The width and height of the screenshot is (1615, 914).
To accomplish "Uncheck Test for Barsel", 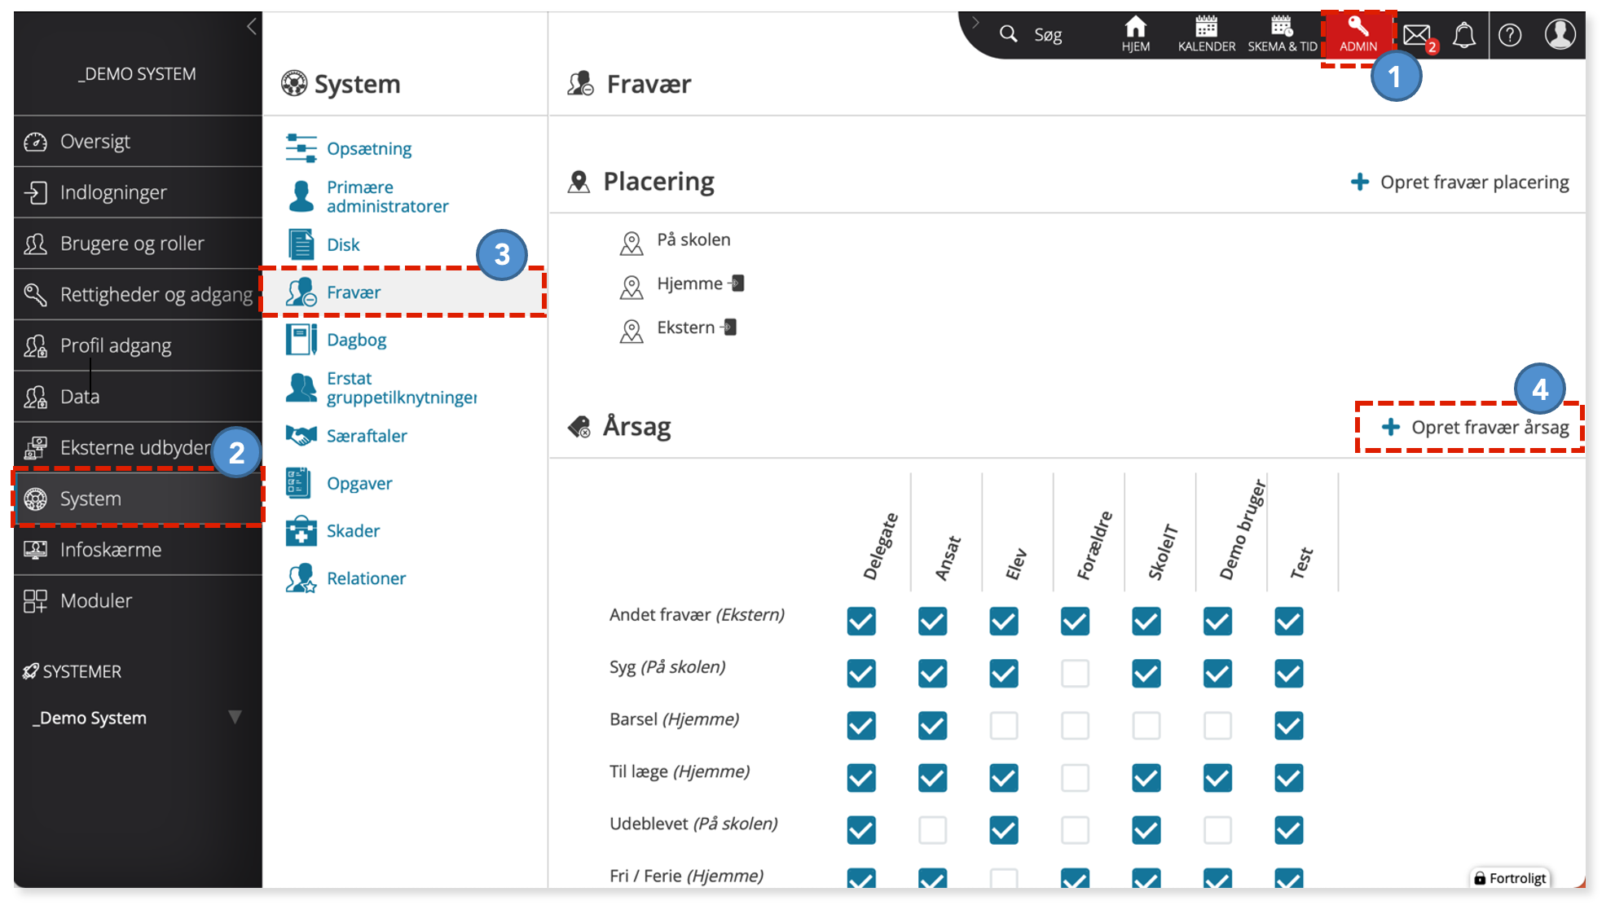I will coord(1288,726).
